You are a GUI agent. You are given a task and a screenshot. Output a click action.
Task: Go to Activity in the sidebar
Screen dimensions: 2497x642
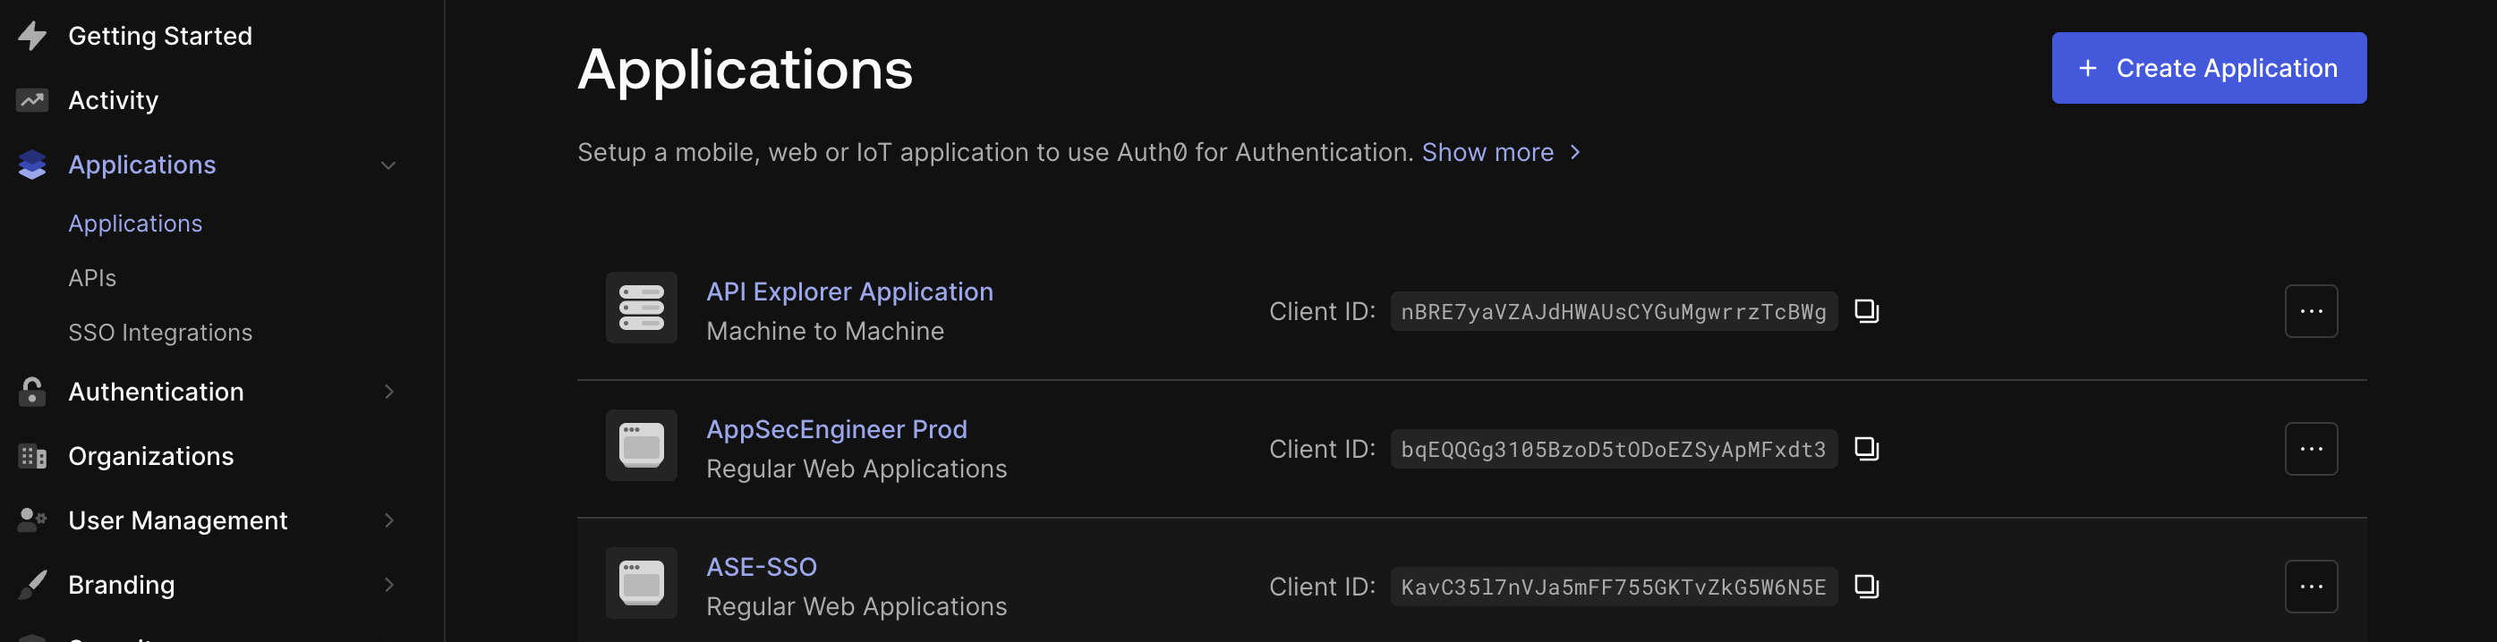[x=114, y=100]
